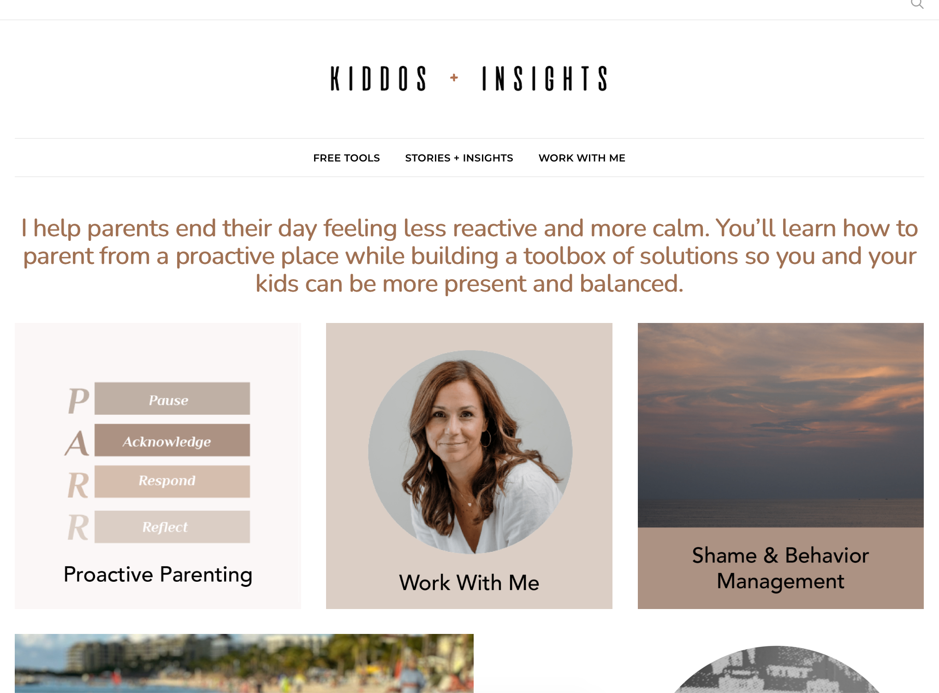939x693 pixels.
Task: Click the Reflect bar in PARR graphic
Action: pyautogui.click(x=172, y=526)
